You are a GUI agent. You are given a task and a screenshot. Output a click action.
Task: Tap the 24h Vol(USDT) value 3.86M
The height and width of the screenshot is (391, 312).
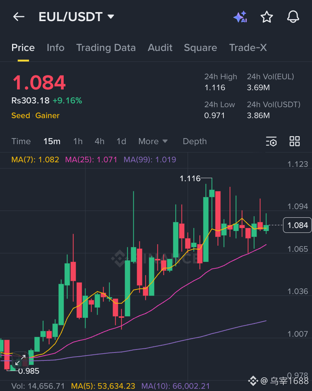(258, 115)
